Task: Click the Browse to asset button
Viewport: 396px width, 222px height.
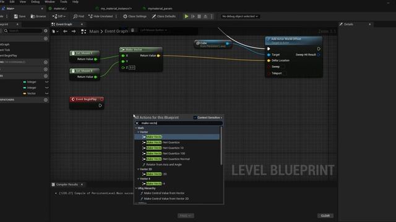Action: pyautogui.click(x=38, y=17)
